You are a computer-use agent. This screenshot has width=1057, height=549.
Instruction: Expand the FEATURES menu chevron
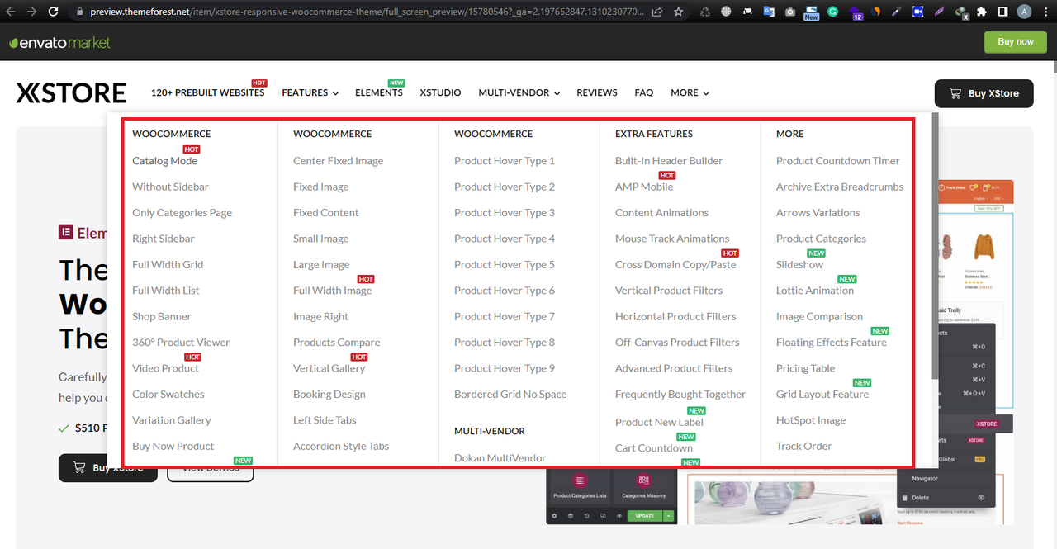(x=335, y=94)
